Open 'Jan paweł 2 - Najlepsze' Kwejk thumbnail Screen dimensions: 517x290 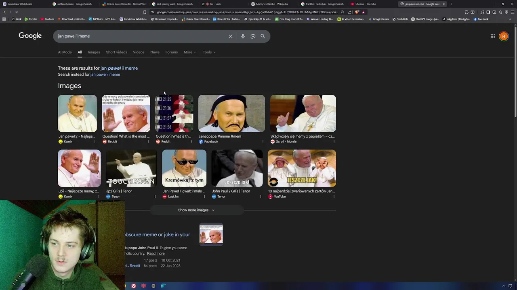[x=77, y=114]
